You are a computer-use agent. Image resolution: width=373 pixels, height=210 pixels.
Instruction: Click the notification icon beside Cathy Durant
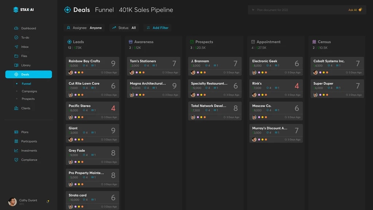(x=48, y=202)
